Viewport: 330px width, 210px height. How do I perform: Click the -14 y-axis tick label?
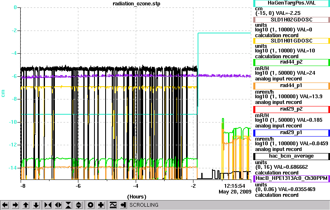12,168
